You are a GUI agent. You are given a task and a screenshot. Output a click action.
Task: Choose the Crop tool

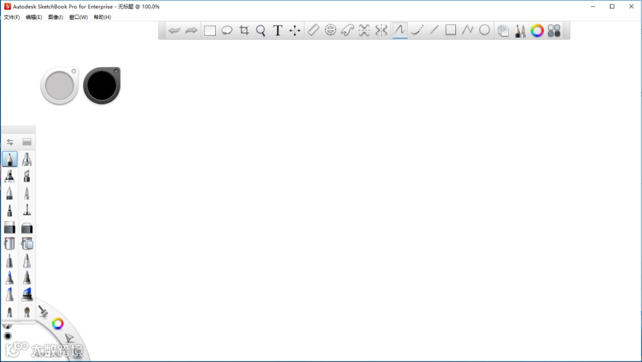tap(244, 30)
